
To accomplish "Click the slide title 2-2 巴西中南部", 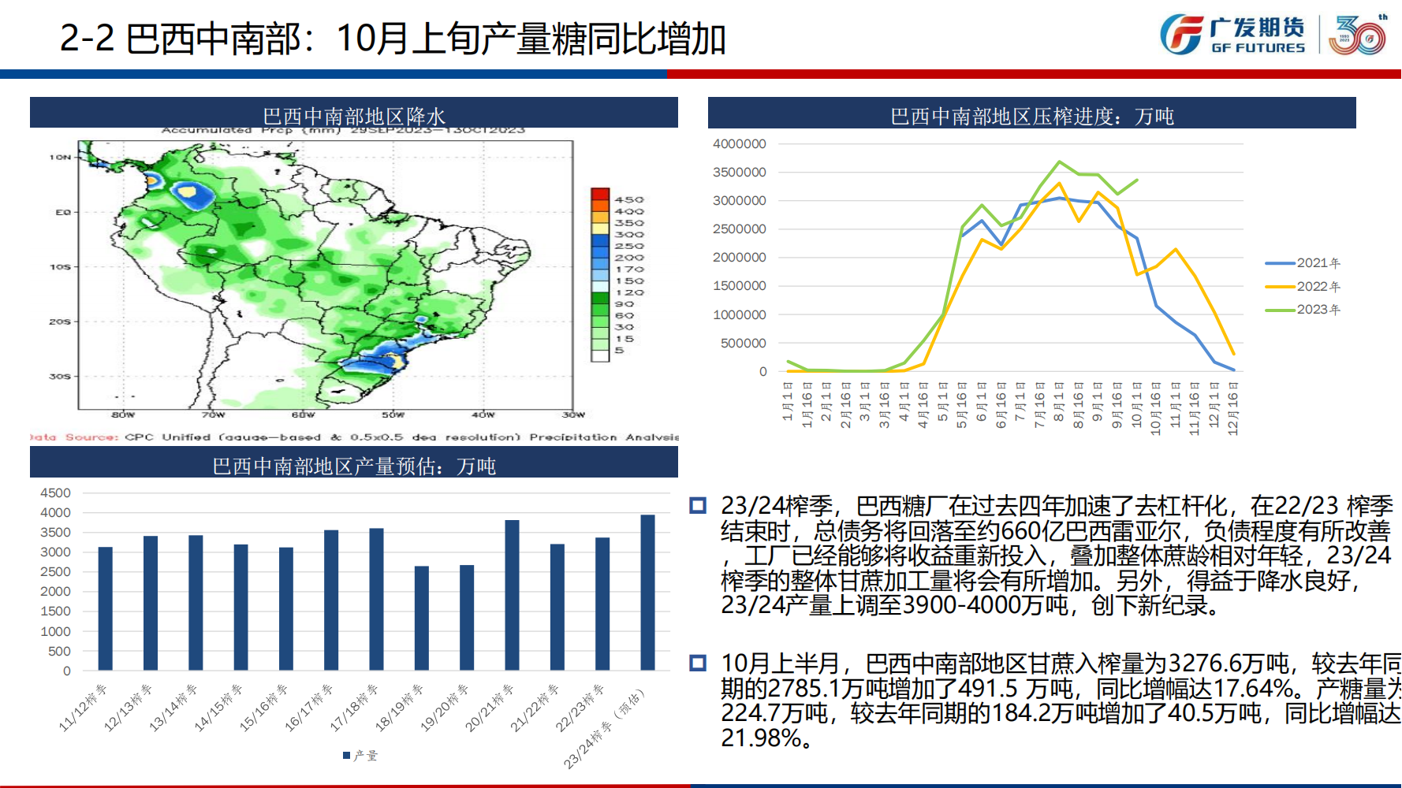I will [x=392, y=38].
